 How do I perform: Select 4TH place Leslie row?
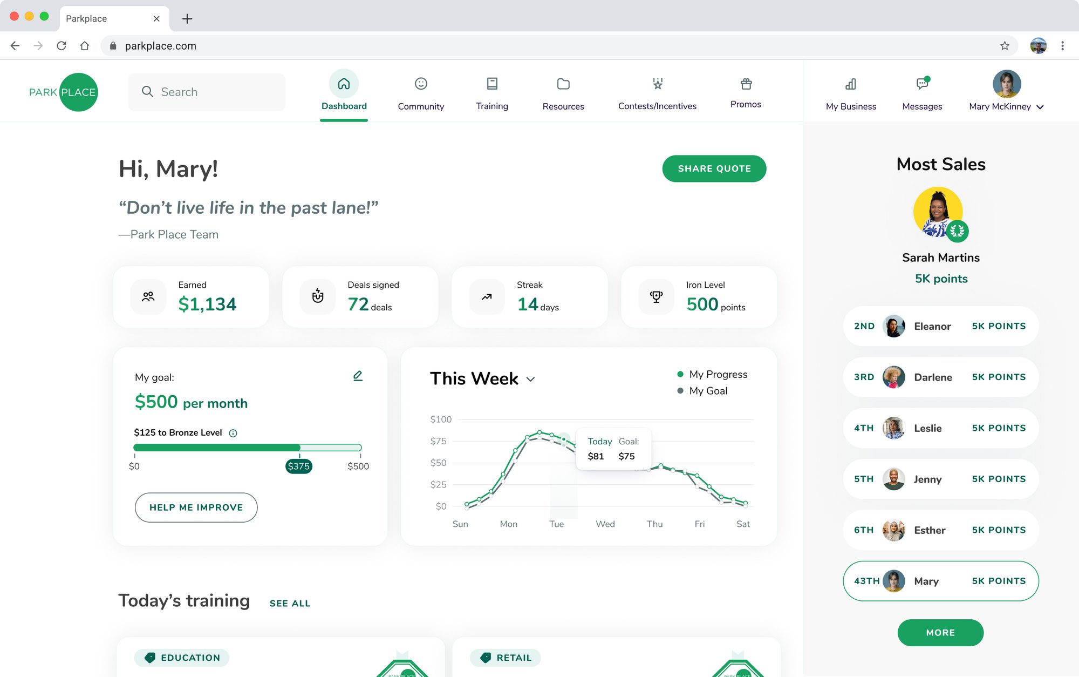pyautogui.click(x=941, y=428)
